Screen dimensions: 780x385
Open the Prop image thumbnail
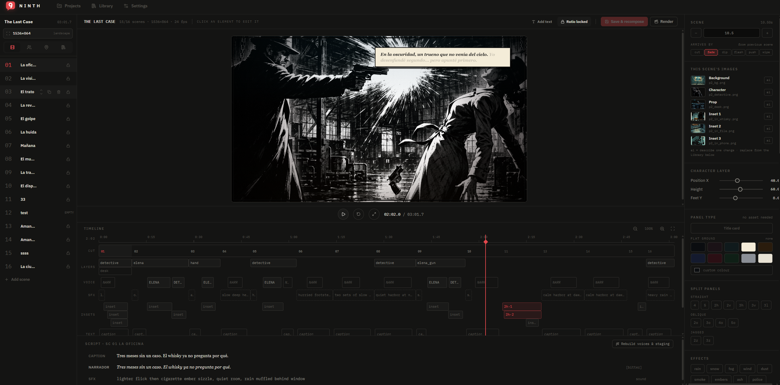click(698, 105)
